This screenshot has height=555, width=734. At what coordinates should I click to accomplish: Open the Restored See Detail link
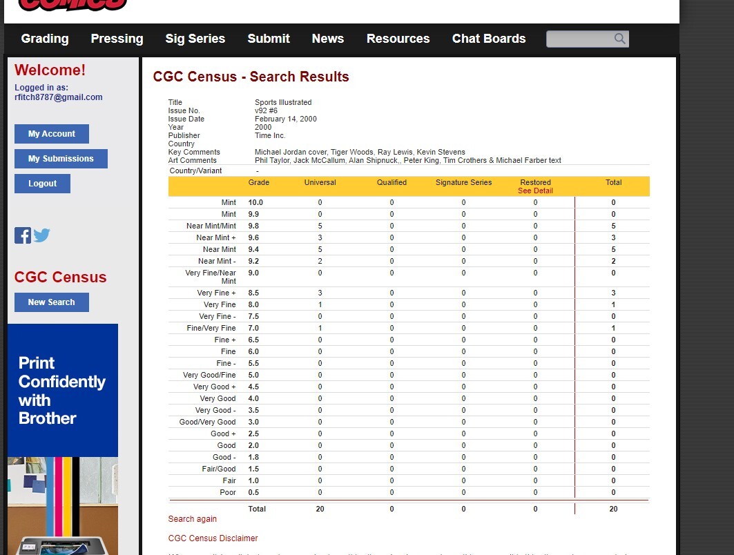536,191
